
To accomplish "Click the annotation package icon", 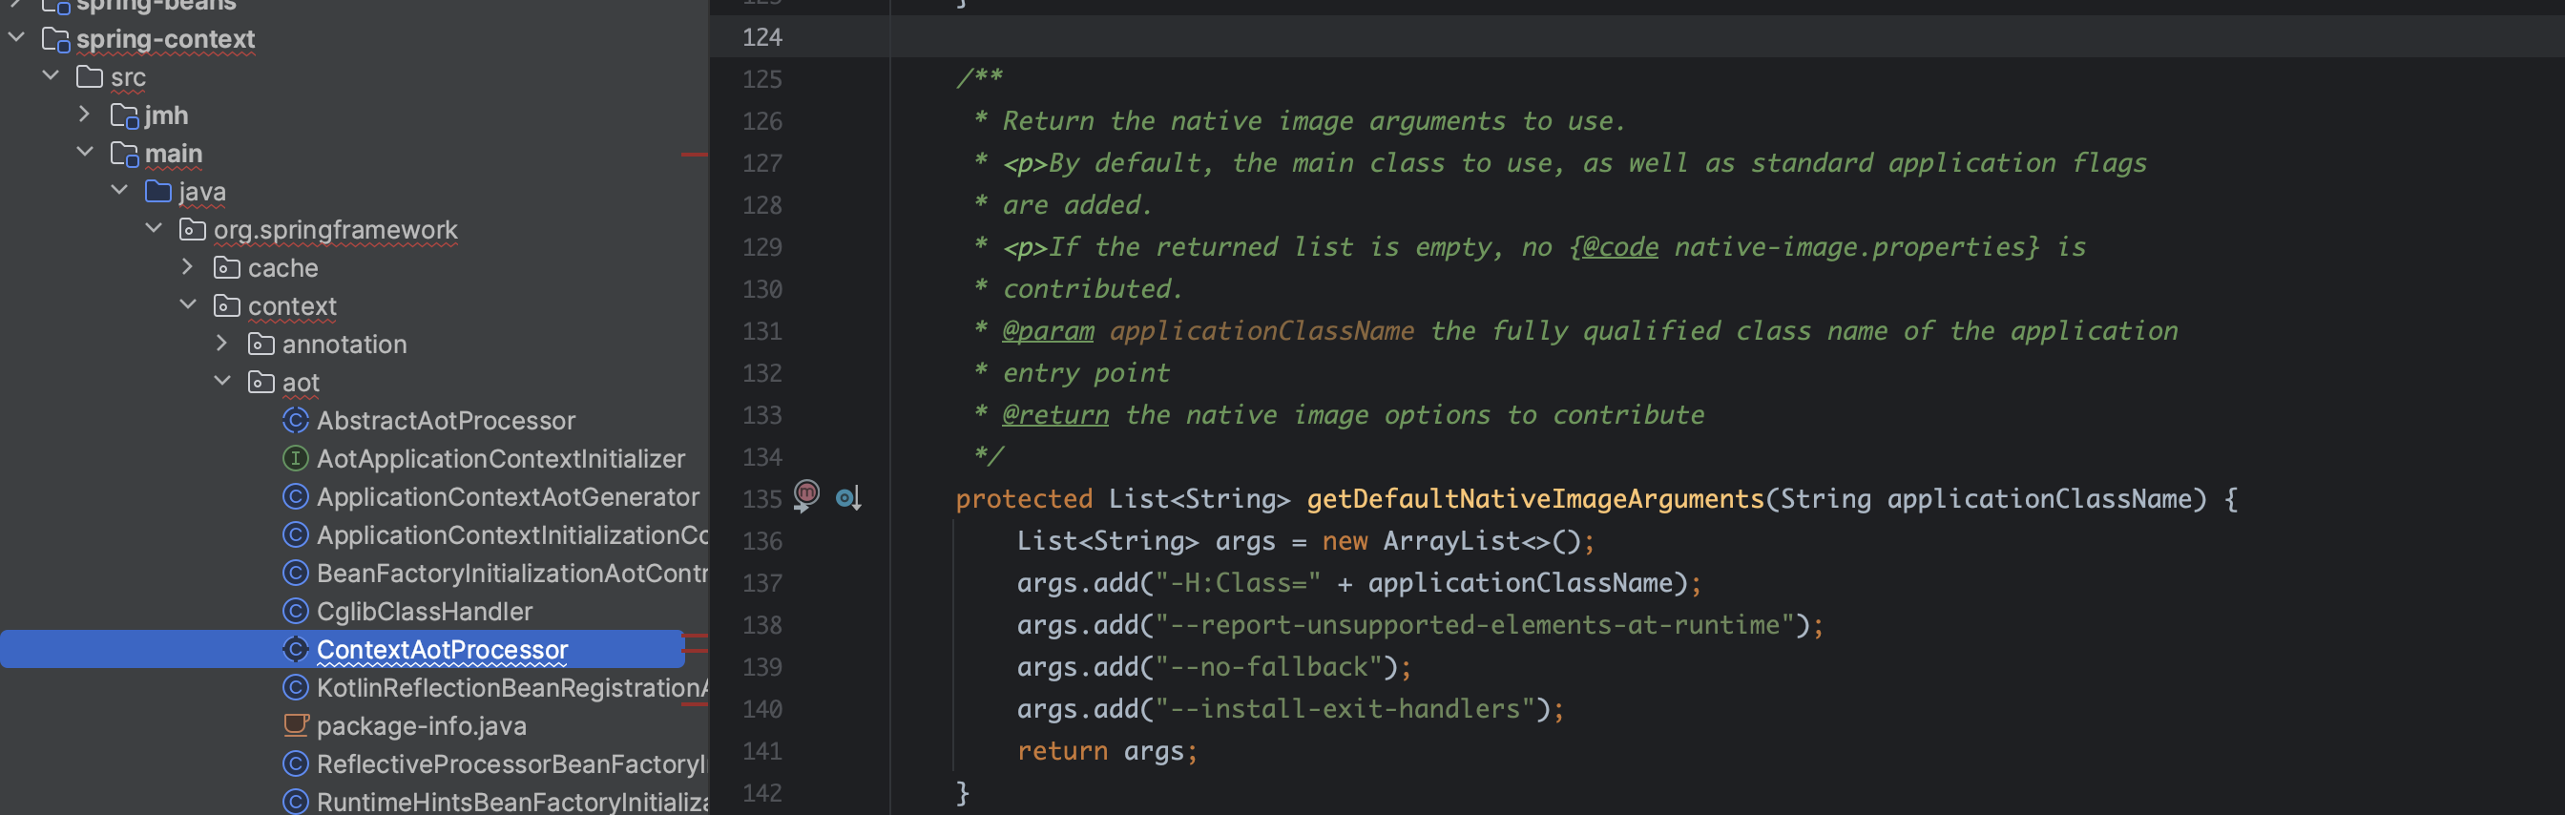I will [261, 345].
